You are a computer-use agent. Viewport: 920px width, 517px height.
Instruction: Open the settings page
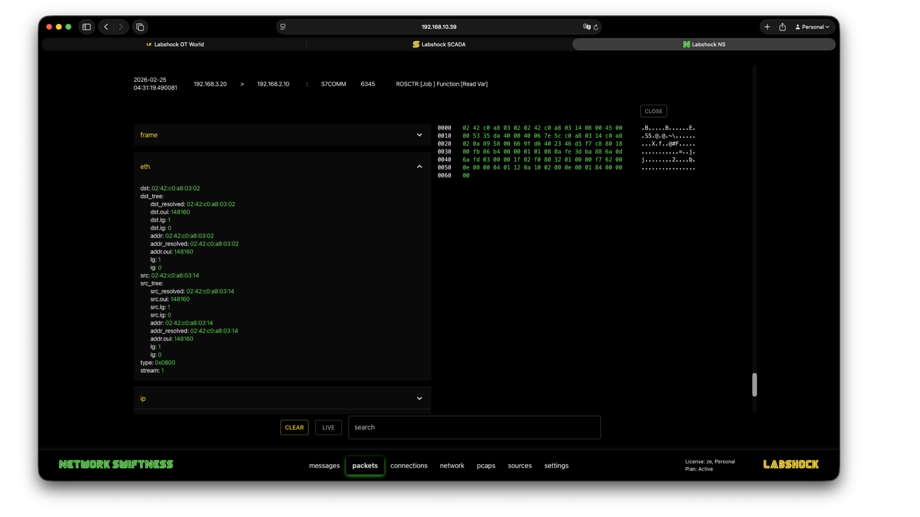pos(556,465)
